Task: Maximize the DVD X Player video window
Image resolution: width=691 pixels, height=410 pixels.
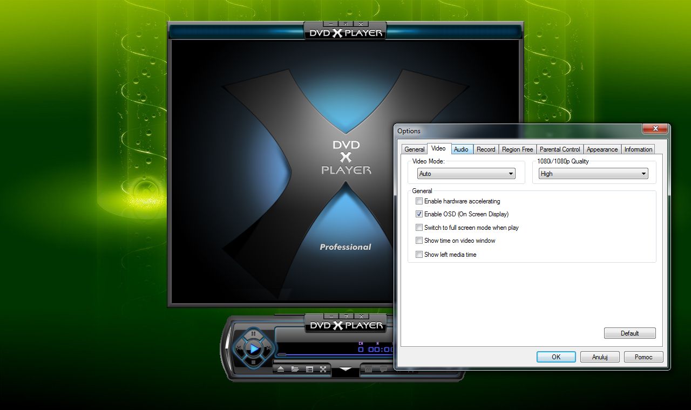Action: pos(345,24)
